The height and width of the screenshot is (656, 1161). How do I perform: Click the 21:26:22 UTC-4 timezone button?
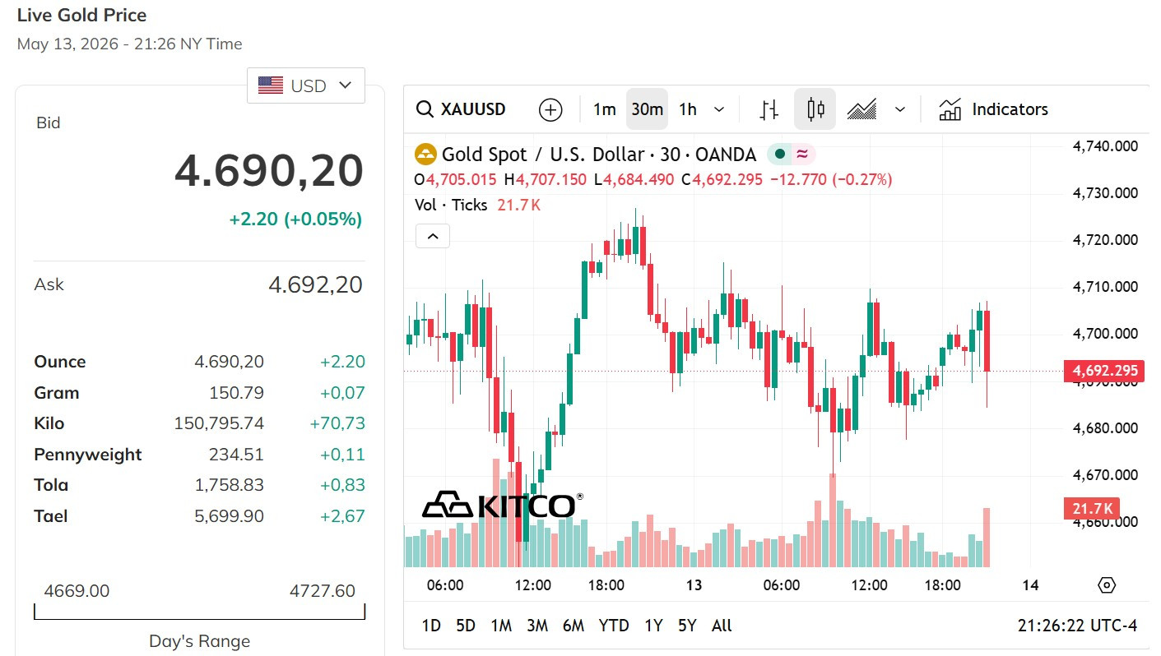tap(1077, 626)
